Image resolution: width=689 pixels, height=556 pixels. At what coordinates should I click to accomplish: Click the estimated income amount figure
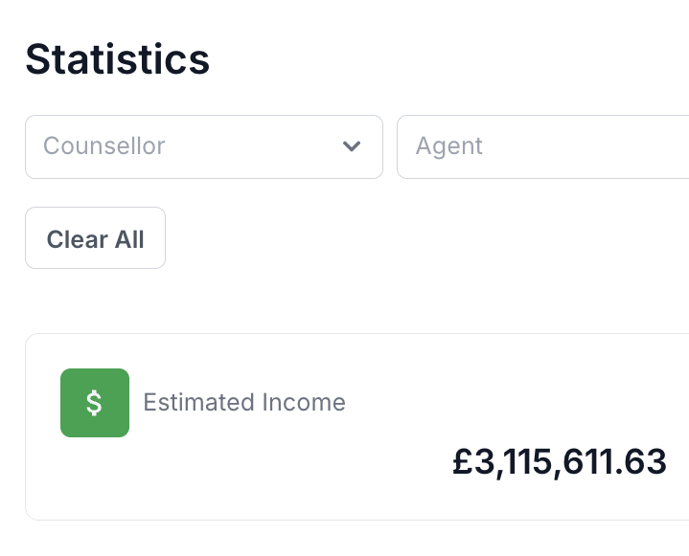tap(560, 462)
